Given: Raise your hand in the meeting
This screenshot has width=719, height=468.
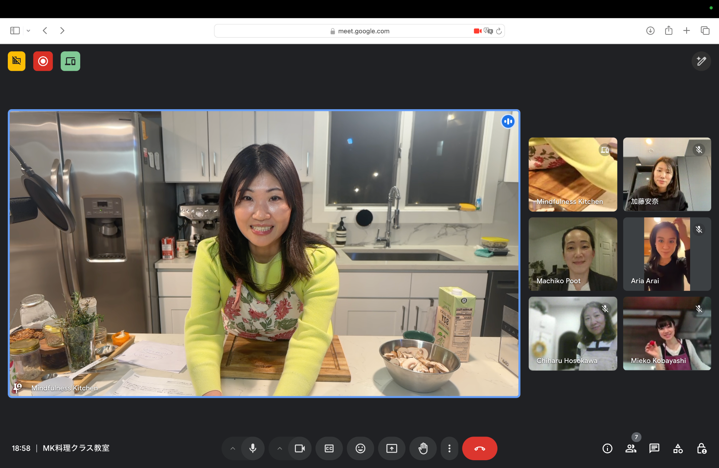Looking at the screenshot, I should (x=423, y=448).
